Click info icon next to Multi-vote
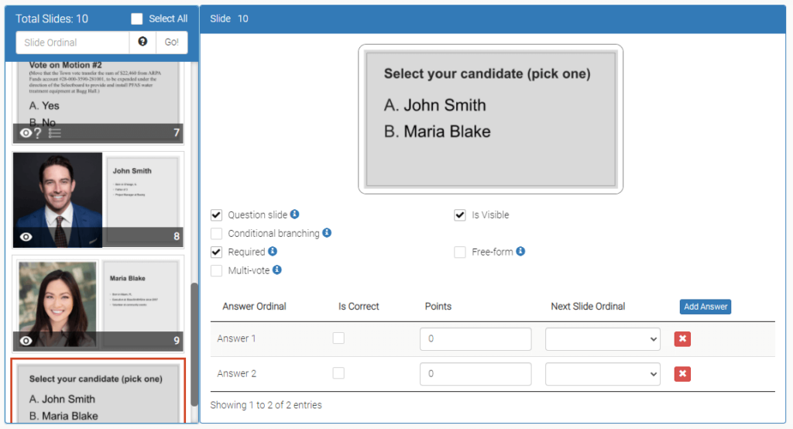The image size is (793, 429). tap(277, 269)
